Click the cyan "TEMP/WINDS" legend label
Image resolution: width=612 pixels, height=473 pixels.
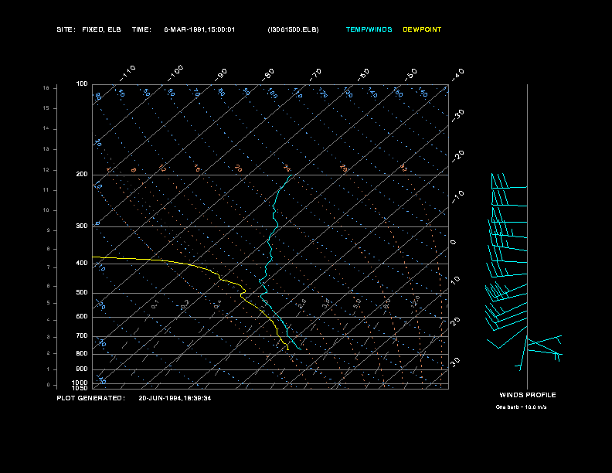tap(369, 29)
